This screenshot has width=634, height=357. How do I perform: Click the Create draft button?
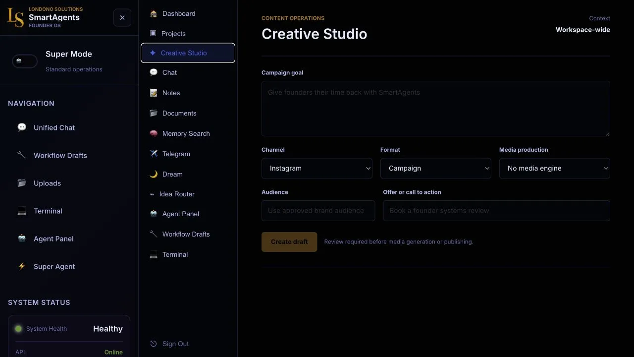289,241
